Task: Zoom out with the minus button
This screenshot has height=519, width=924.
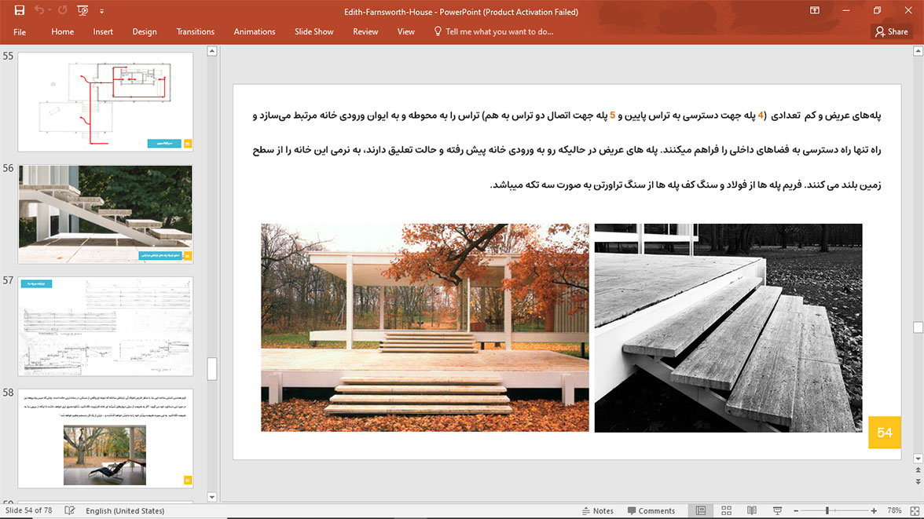Action: point(796,510)
